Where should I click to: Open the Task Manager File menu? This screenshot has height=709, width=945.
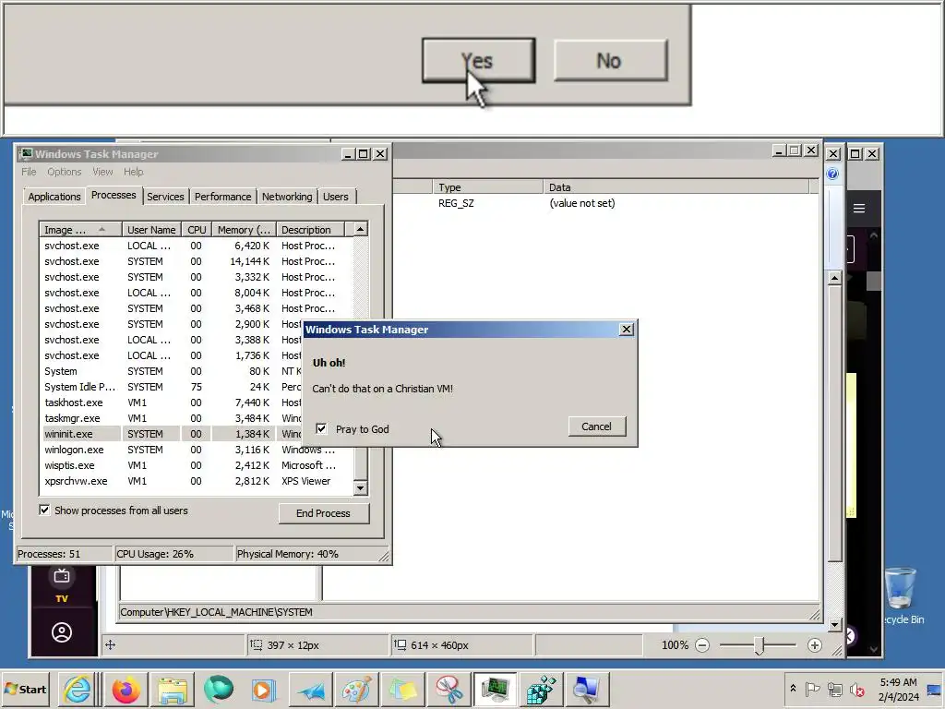pyautogui.click(x=29, y=172)
